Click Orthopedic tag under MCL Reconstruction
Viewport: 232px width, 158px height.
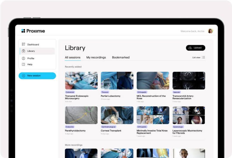point(142,92)
